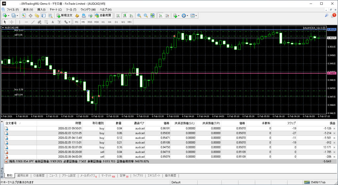Switch chart timeframe to H1
The height and width of the screenshot is (185, 338).
[103, 22]
